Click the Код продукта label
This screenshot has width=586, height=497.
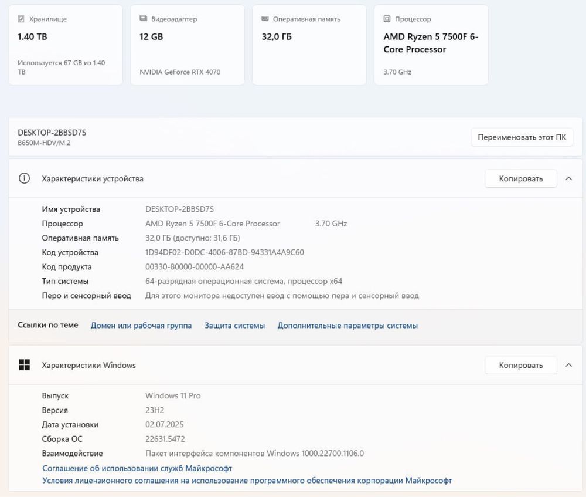(67, 267)
